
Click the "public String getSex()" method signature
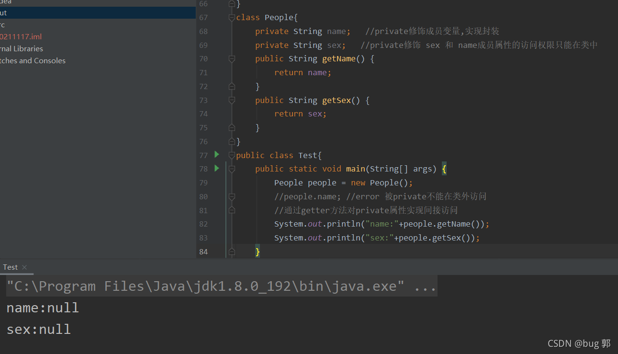(x=308, y=100)
